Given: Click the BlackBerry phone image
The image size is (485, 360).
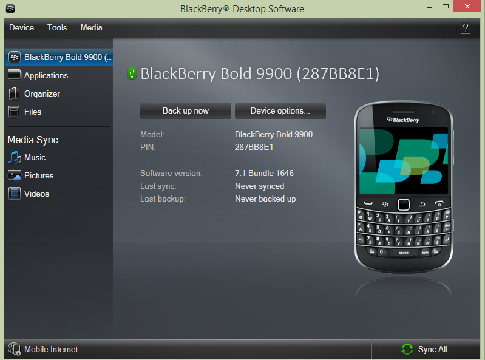Looking at the screenshot, I should 404,187.
